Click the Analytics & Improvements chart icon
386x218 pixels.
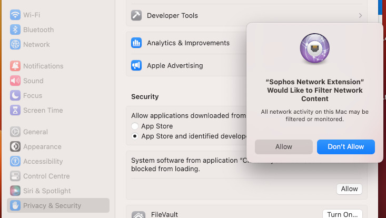(136, 43)
